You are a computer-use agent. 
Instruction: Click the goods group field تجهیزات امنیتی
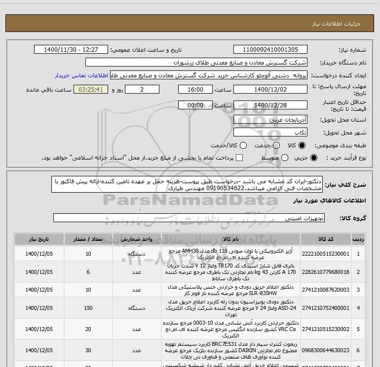coord(189,218)
